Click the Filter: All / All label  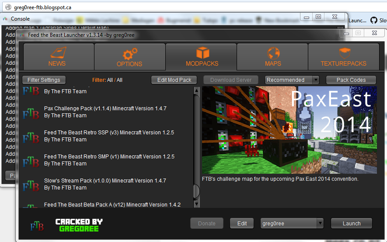pos(108,80)
